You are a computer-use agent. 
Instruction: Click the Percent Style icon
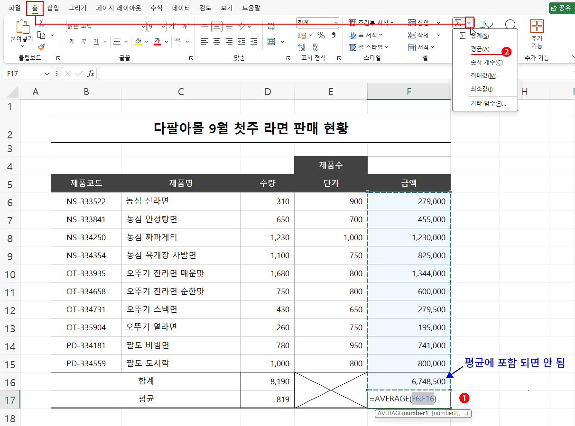point(321,36)
